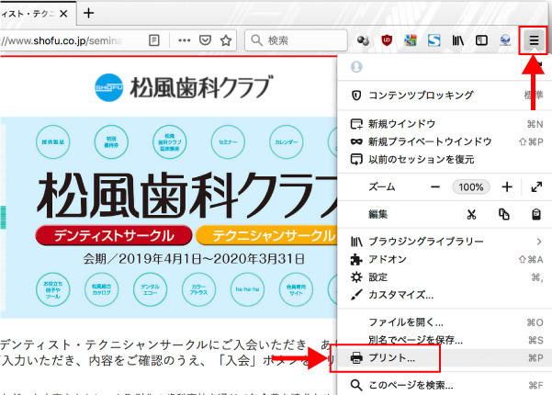This screenshot has height=395, width=552.
Task: Click the SHOFU round logo
Action: point(108,87)
